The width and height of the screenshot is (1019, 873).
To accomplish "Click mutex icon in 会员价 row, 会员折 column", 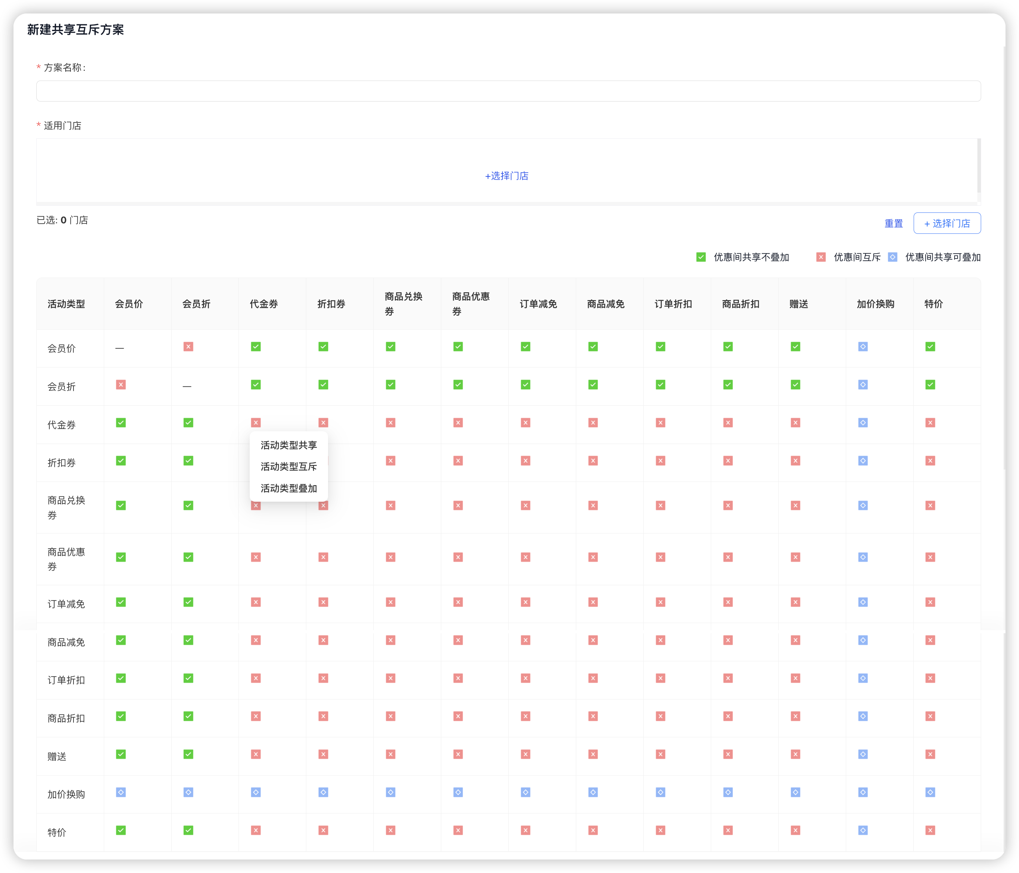I will point(188,347).
